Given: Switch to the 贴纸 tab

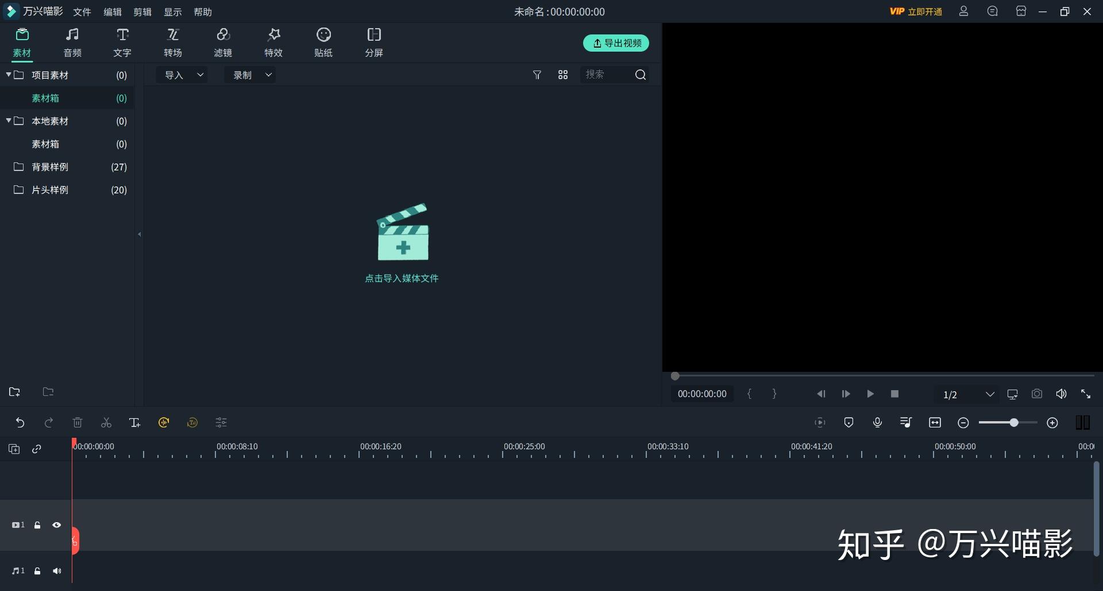Looking at the screenshot, I should coord(323,42).
